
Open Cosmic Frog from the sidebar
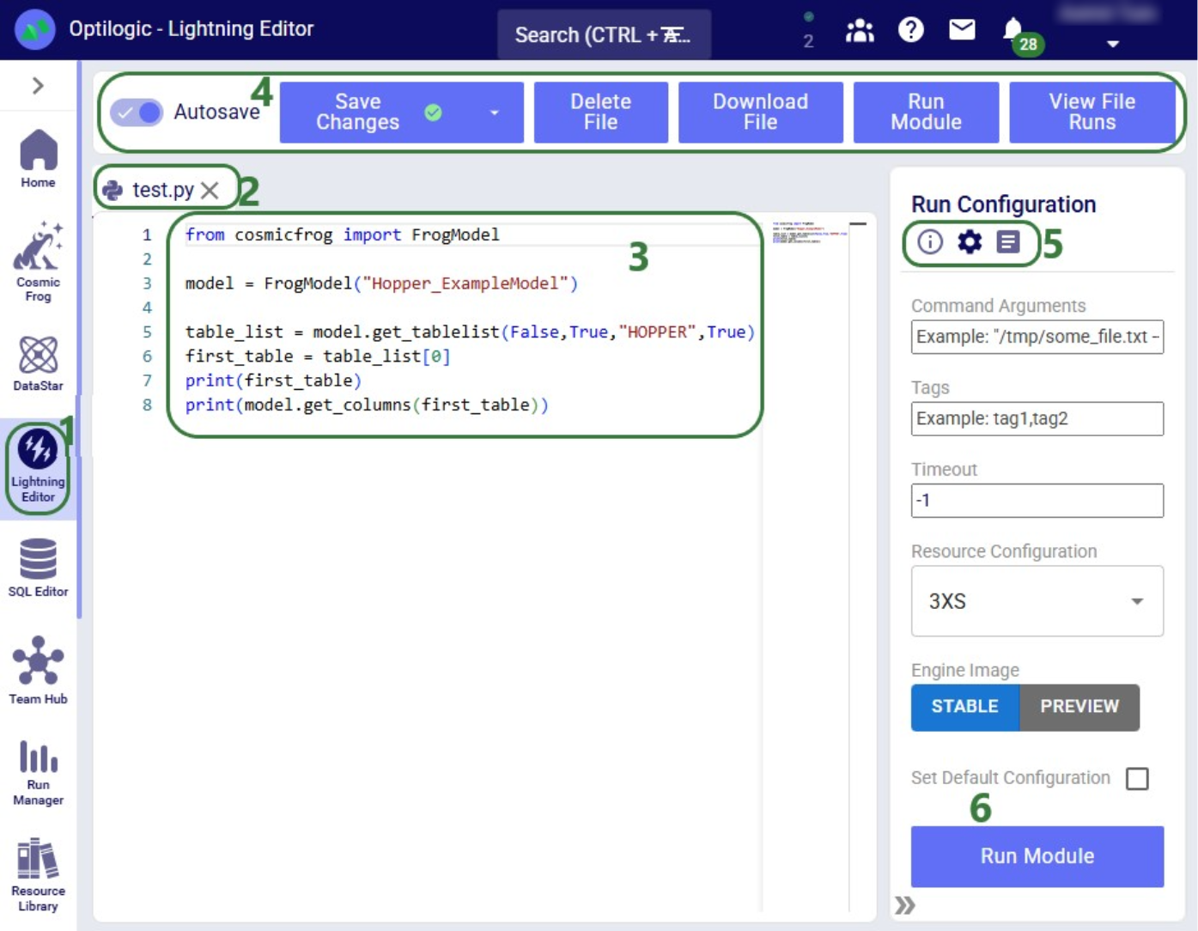pyautogui.click(x=38, y=262)
